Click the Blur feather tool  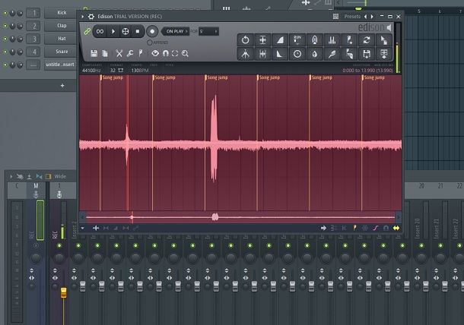pos(332,54)
